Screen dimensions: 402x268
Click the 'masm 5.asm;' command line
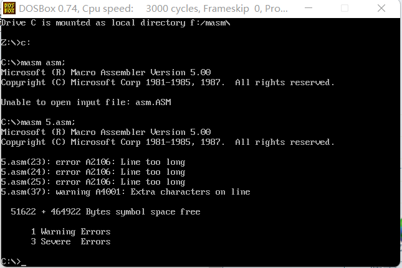(x=37, y=122)
